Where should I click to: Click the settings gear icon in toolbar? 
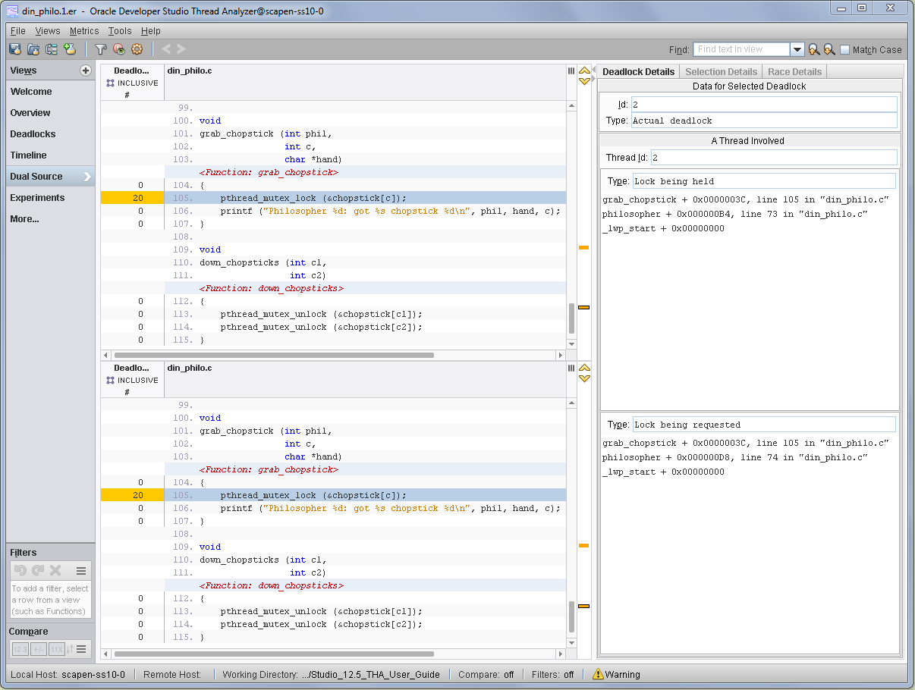point(137,49)
